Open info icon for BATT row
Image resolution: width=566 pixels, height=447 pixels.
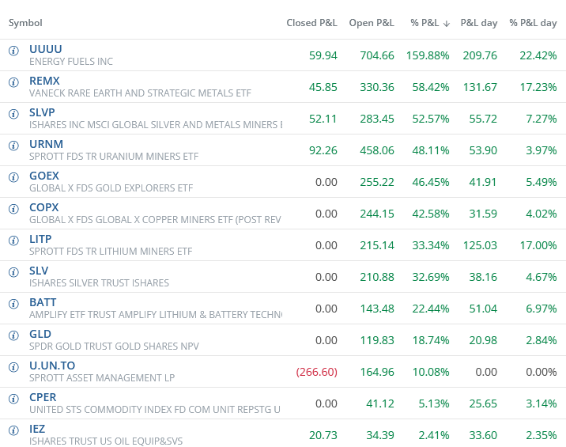point(13,304)
